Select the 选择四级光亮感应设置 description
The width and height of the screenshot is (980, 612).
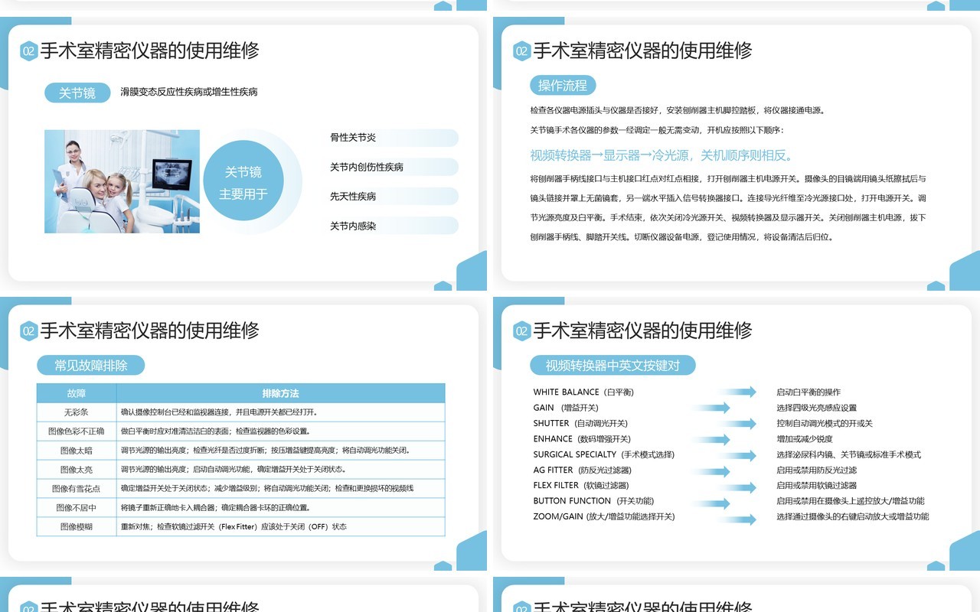pos(817,408)
